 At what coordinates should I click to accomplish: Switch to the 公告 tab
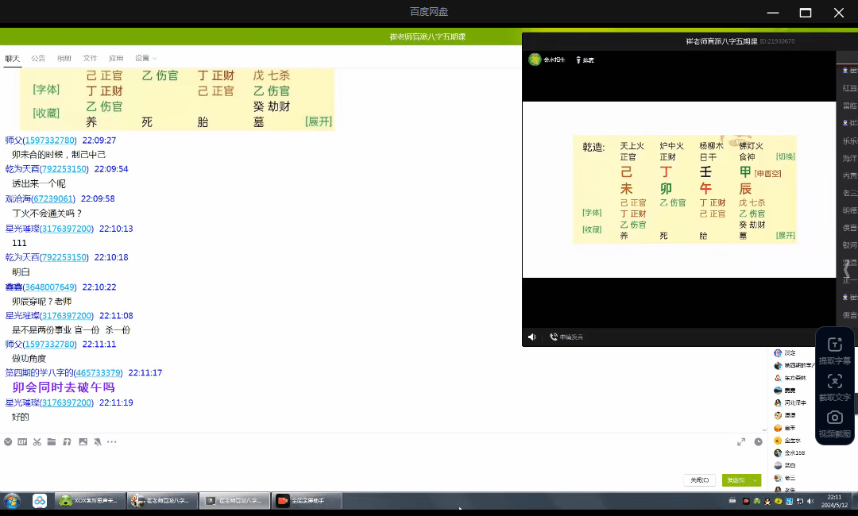(38, 58)
